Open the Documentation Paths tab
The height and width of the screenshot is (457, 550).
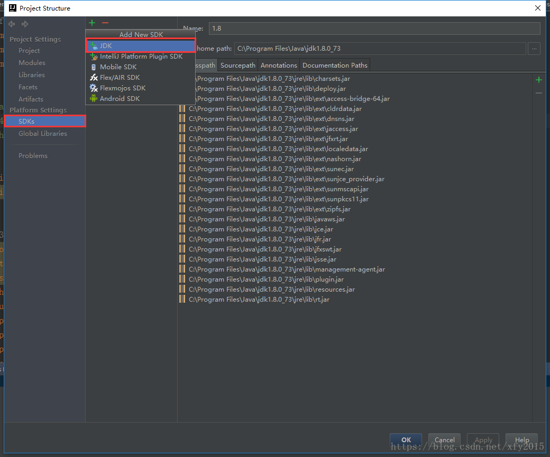click(335, 65)
